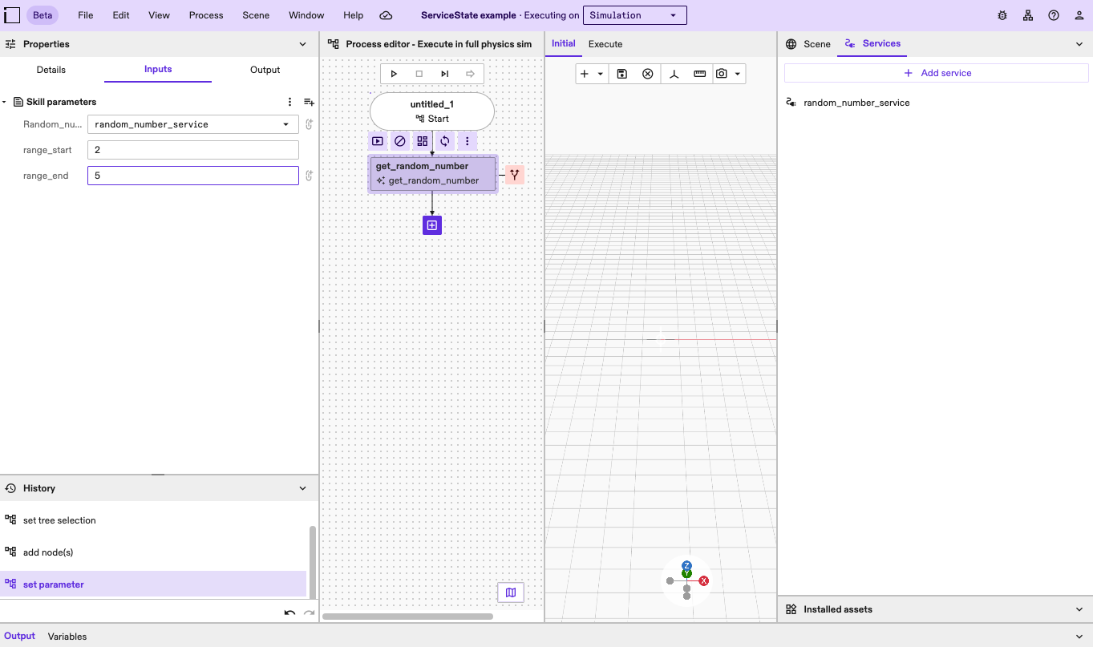Viewport: 1093px width, 647px height.
Task: Open the random_number_service dropdown in Skill parameters
Action: [x=285, y=124]
